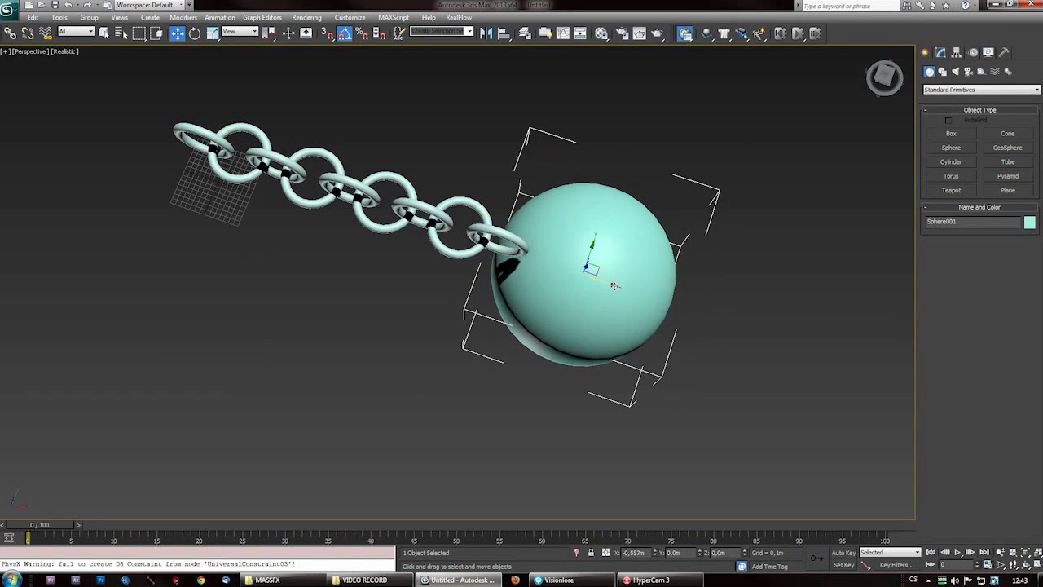Toggle Angle Snap in toolbar

click(345, 33)
